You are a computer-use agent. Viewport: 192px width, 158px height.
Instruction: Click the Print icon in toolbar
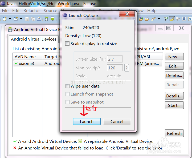point(39,19)
